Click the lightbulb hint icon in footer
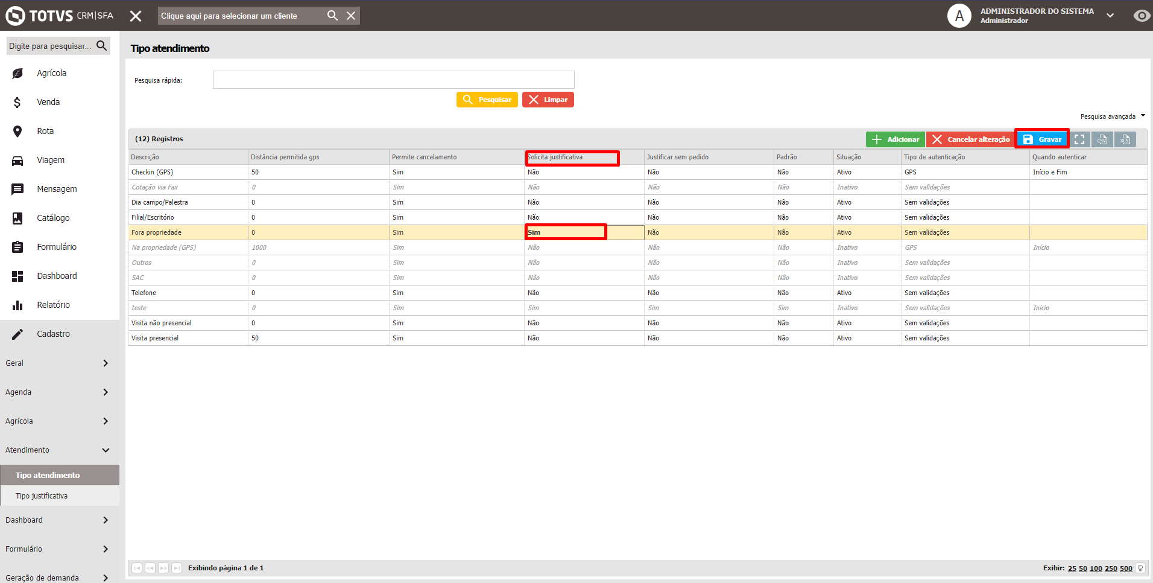Image resolution: width=1153 pixels, height=583 pixels. point(1140,568)
